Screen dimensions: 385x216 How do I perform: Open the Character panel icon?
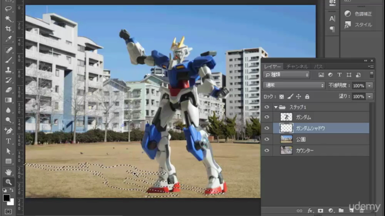coord(332,19)
